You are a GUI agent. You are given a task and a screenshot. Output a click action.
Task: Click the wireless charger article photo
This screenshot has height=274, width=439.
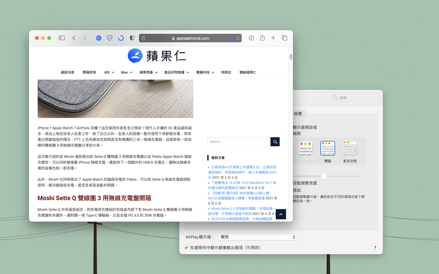115,99
